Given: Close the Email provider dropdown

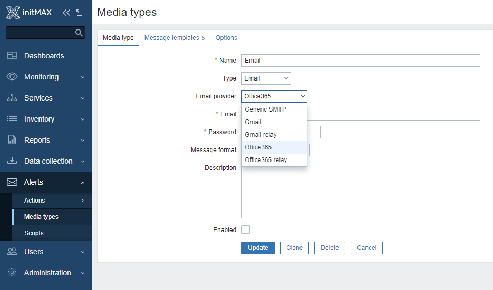Looking at the screenshot, I should 274,96.
